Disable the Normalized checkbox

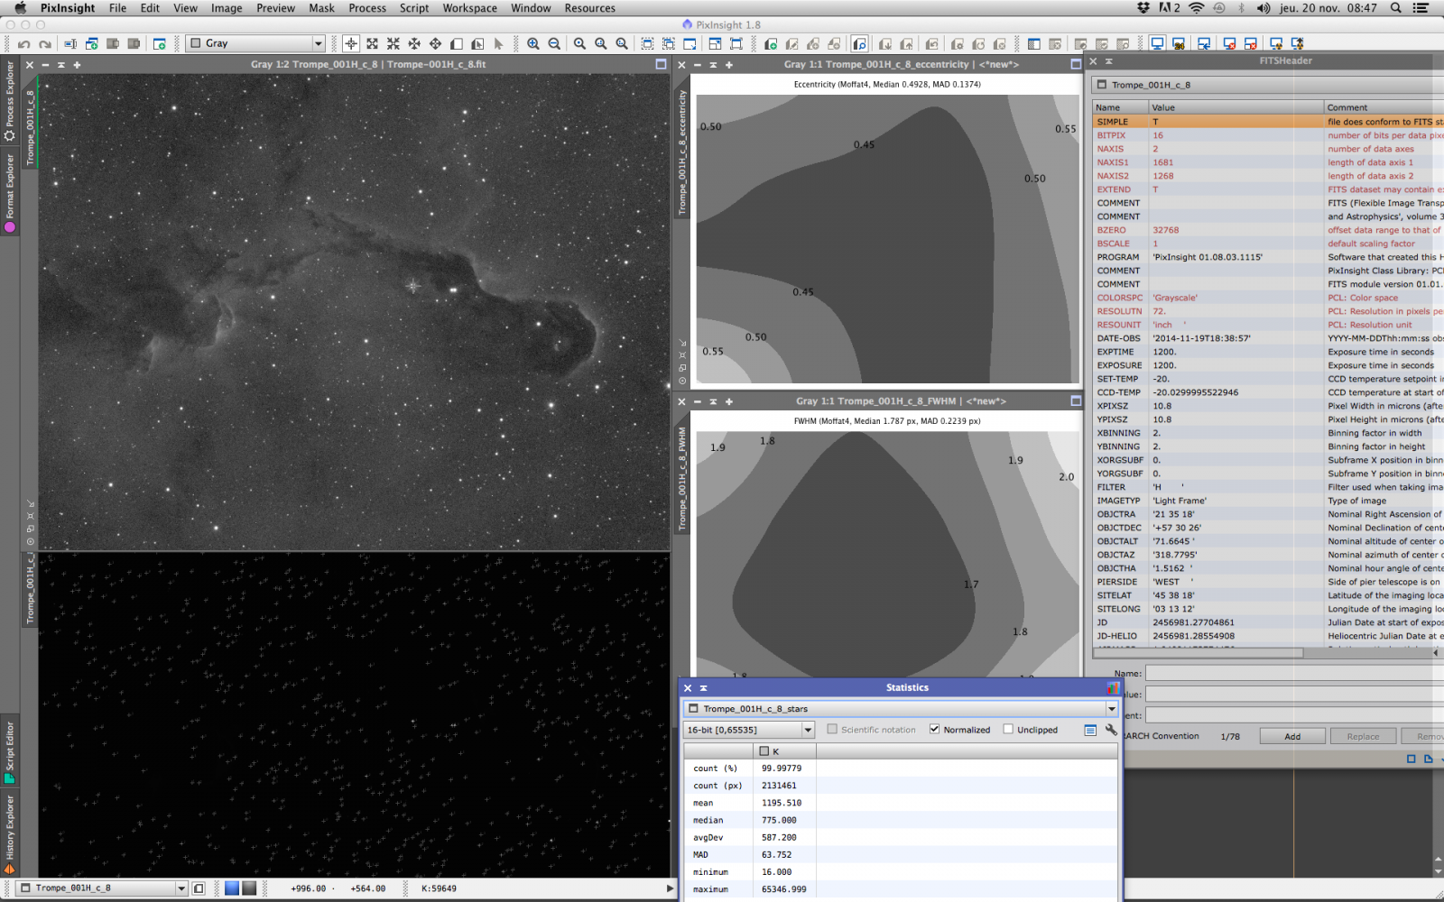pyautogui.click(x=934, y=730)
